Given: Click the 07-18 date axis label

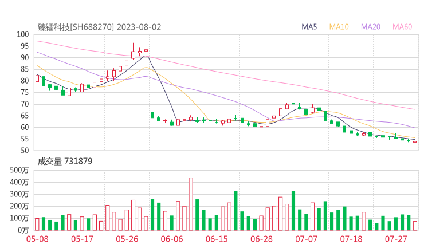Looking at the screenshot, I should click(x=351, y=239).
